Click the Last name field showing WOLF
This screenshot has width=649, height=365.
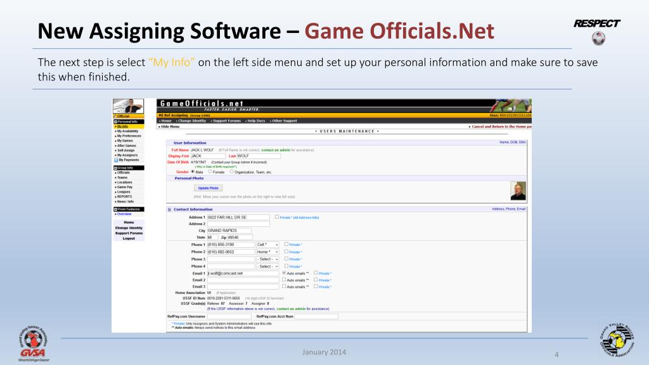pos(259,156)
